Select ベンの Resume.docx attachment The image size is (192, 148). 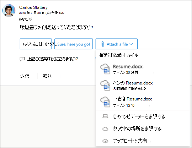143,86
